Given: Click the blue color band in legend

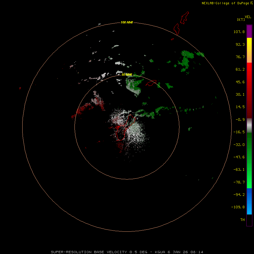Looking at the screenshot, I should coord(249,201).
